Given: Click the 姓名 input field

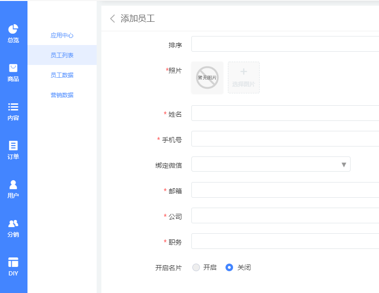Looking at the screenshot, I should 285,113.
